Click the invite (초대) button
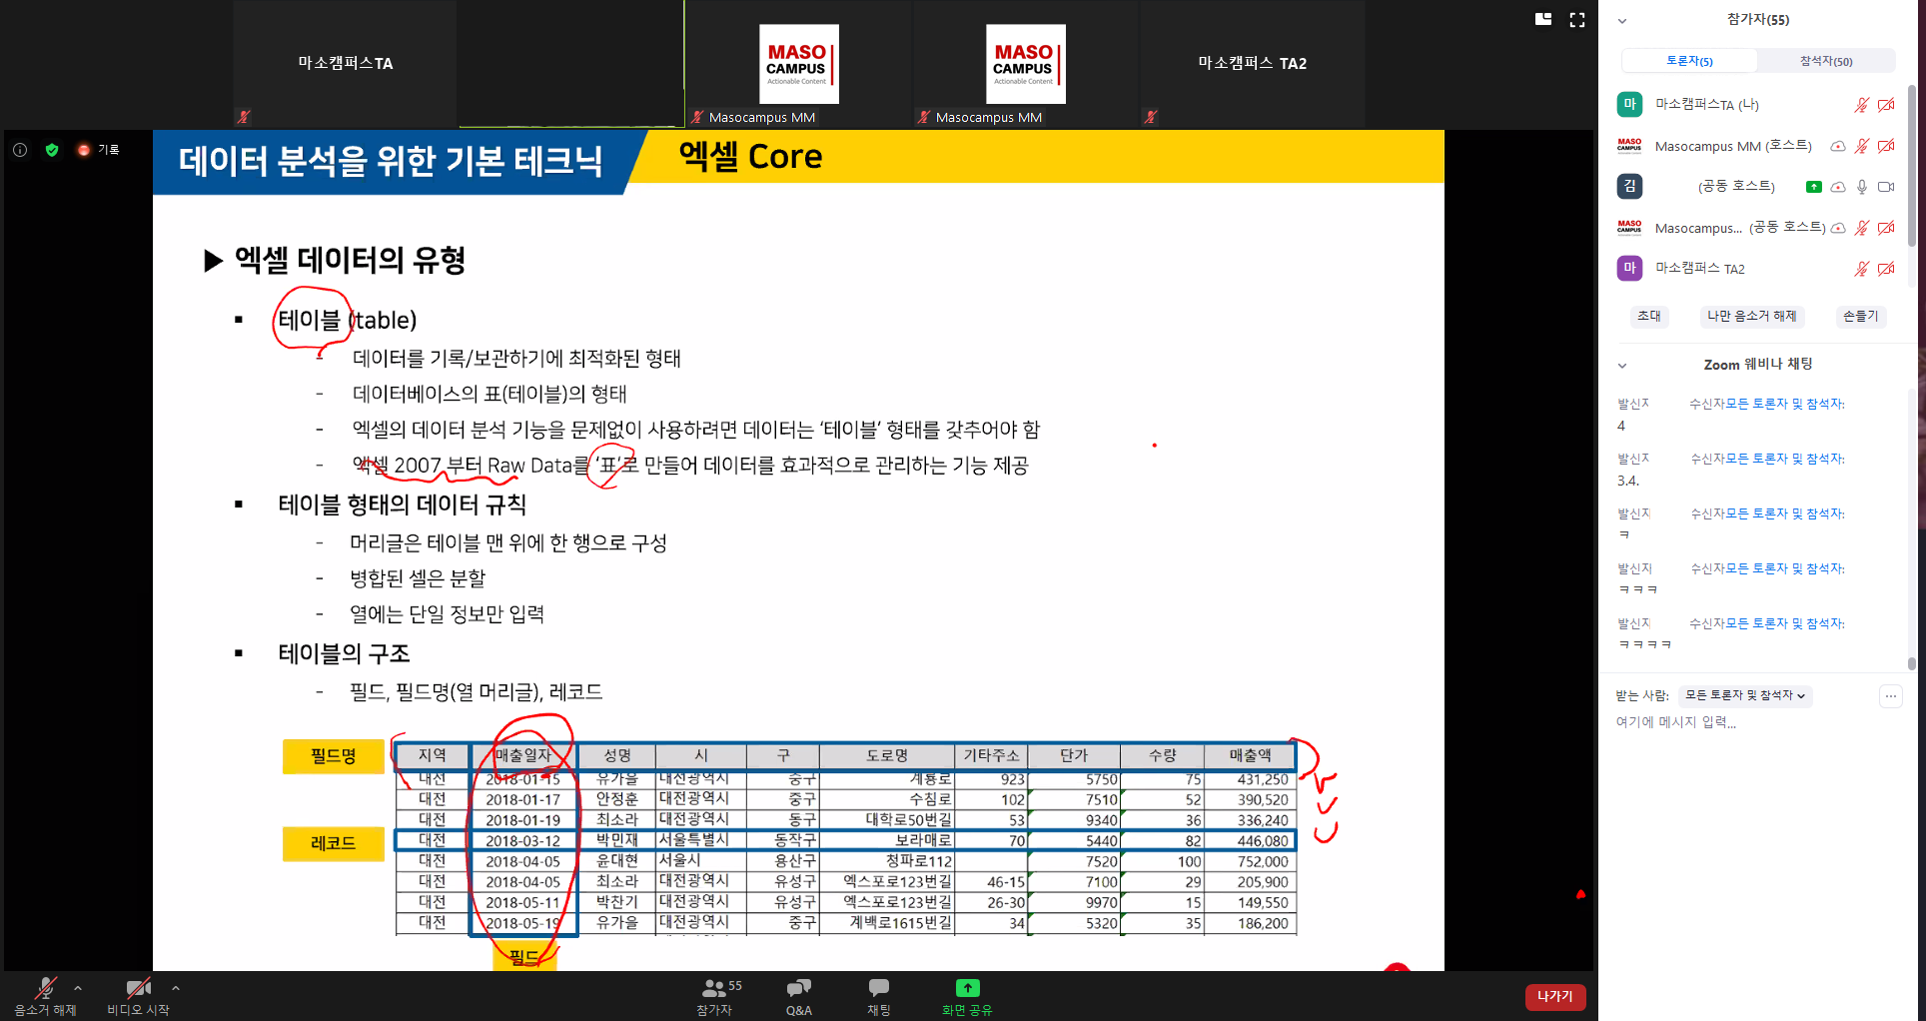Viewport: 1926px width, 1021px height. point(1648,316)
